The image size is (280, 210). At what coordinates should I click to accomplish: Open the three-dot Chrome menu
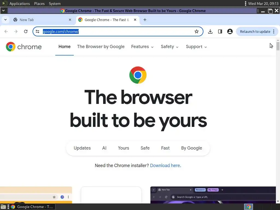(274, 31)
